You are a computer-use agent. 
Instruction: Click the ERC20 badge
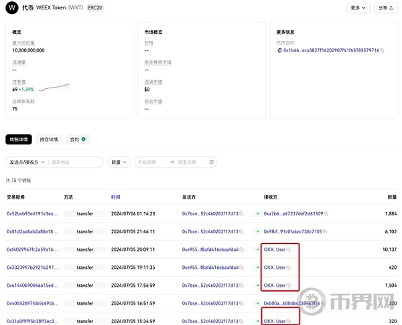pyautogui.click(x=95, y=7)
